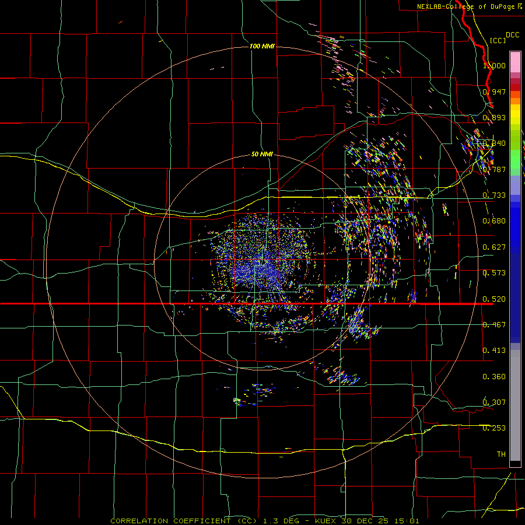Click the 30 DEC 25 15:01 timestamp
525x525 pixels.
pos(380,521)
